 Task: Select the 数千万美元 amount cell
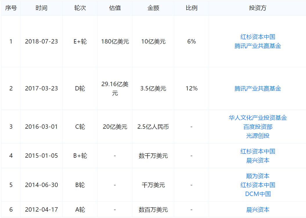pos(153,156)
